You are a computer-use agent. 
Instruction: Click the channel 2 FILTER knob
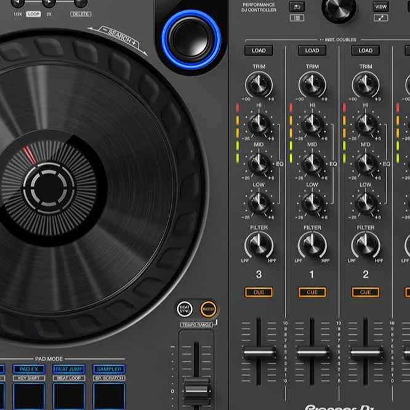click(366, 245)
